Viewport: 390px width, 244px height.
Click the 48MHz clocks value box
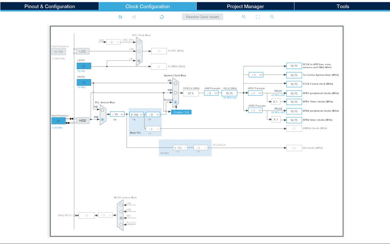[x=294, y=128]
